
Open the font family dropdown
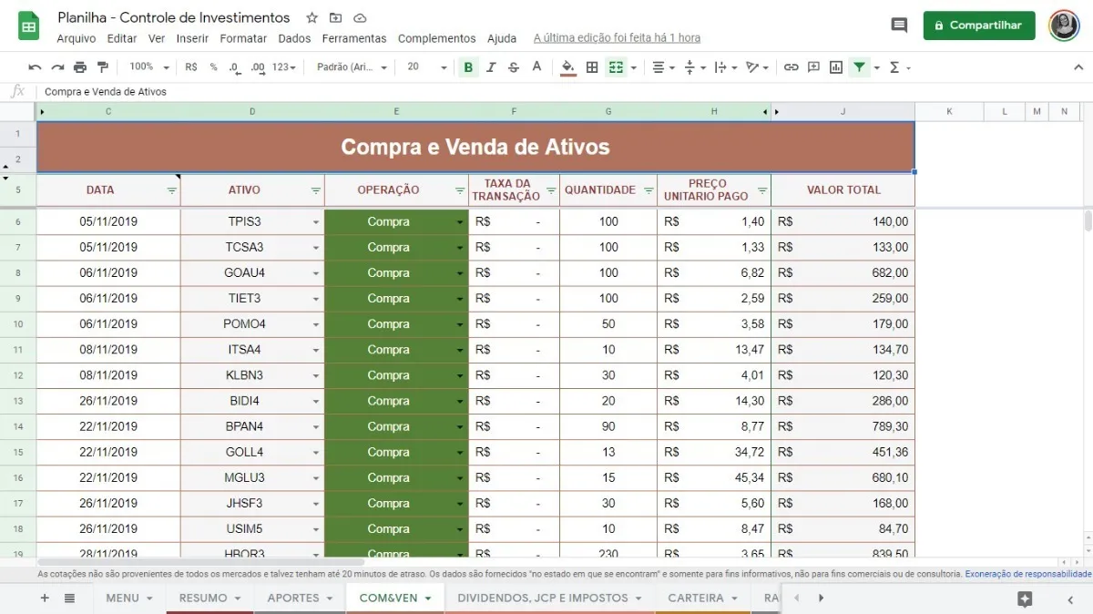tap(352, 67)
